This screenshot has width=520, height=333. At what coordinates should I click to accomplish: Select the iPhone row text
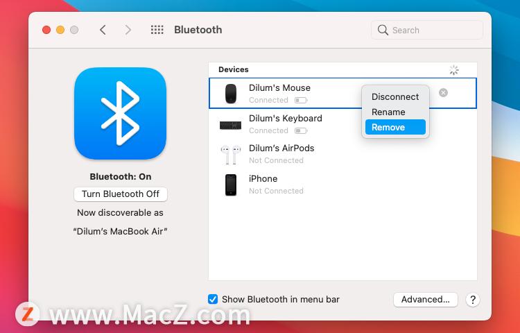263,179
